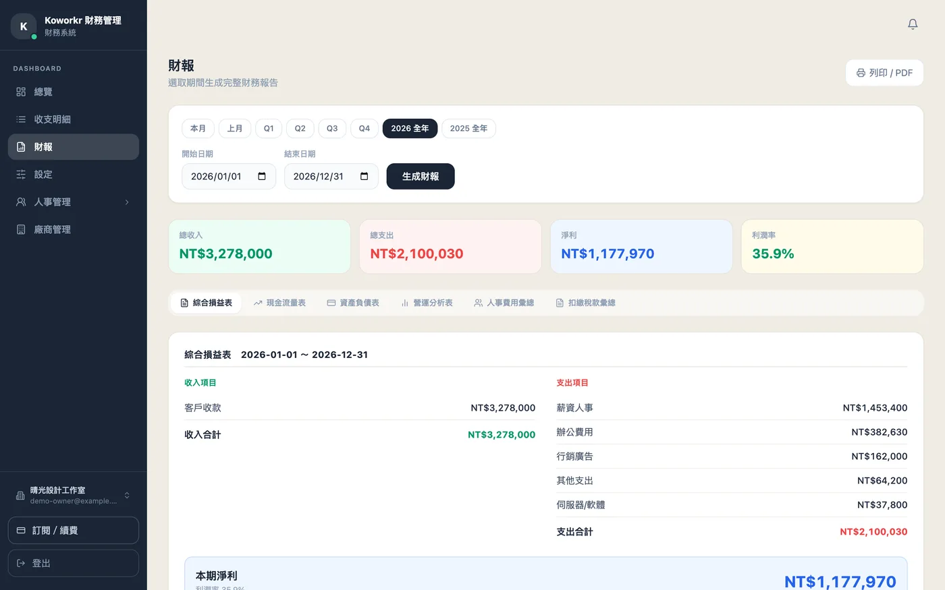Screen dimensions: 945x590
Task: Click 登出 logout button
Action: point(74,563)
